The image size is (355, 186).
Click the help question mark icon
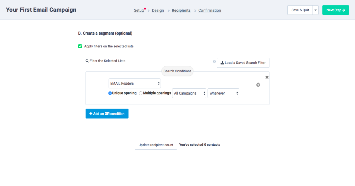[214, 62]
